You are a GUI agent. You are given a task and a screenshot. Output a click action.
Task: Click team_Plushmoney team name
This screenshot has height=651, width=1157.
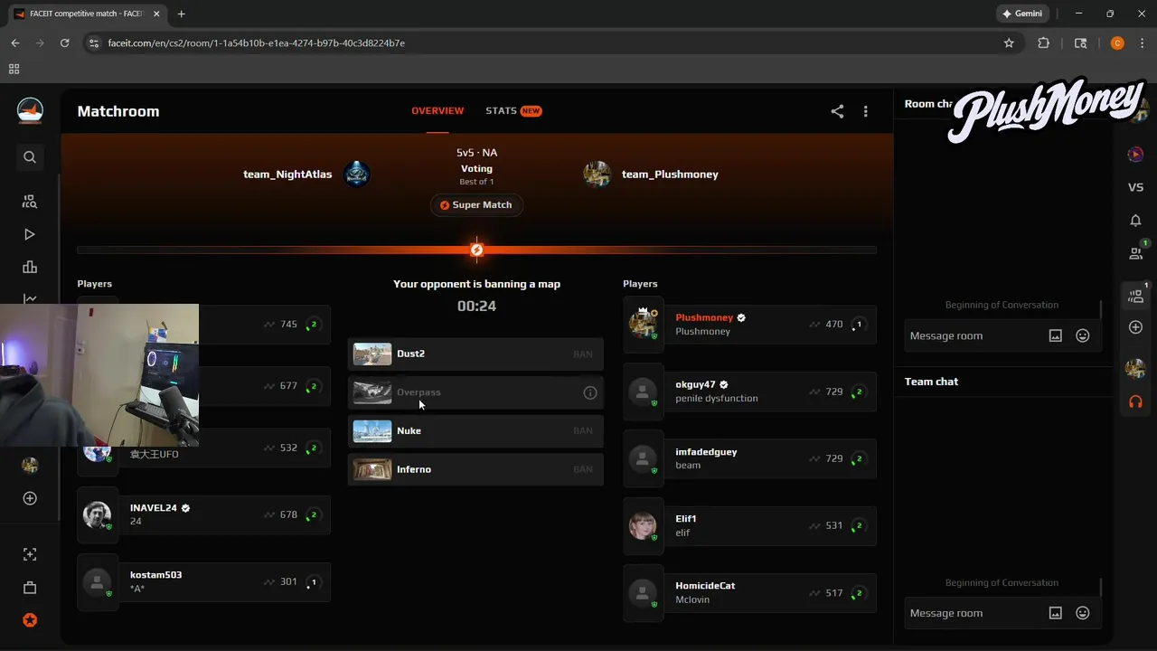670,174
